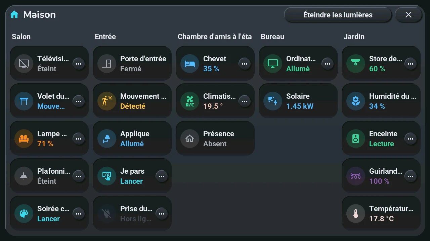
Task: Toggle the Applique wall light tile
Action: pos(132,138)
